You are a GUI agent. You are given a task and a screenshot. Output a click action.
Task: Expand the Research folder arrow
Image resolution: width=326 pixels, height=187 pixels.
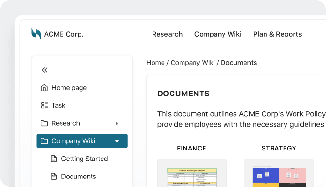[117, 123]
